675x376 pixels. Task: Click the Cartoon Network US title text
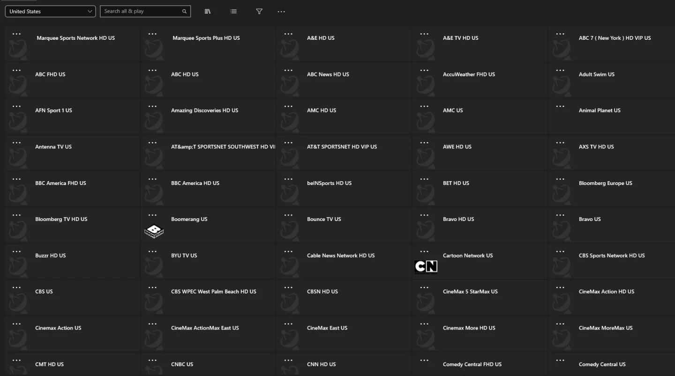pyautogui.click(x=468, y=256)
